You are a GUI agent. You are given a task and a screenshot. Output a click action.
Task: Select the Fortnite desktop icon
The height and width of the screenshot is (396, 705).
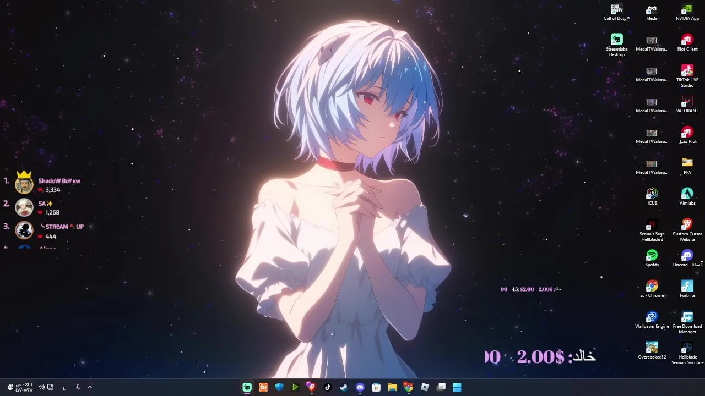tap(687, 290)
